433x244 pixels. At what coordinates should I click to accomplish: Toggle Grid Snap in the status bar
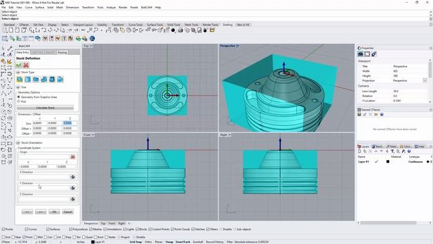pyautogui.click(x=135, y=242)
